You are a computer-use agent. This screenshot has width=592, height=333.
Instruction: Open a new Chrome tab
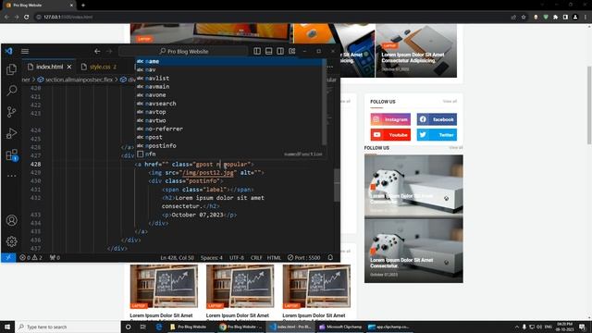pos(83,6)
